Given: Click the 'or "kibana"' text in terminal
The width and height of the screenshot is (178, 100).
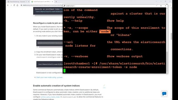Looking at the screenshot, I should (x=121, y=35).
